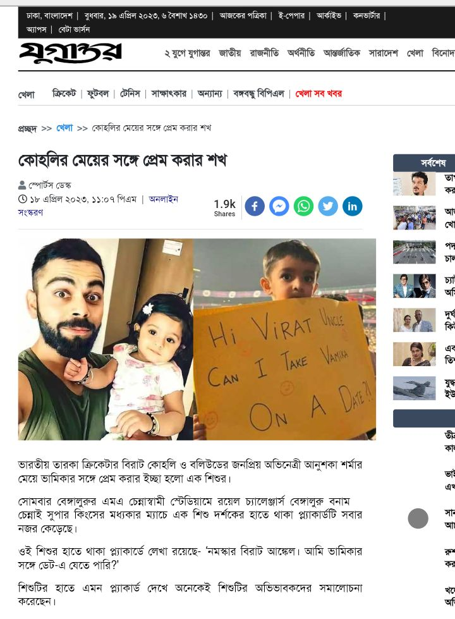Open the ফুটবল sports sub-menu
Viewport: 455px width, 619px height.
tap(98, 94)
